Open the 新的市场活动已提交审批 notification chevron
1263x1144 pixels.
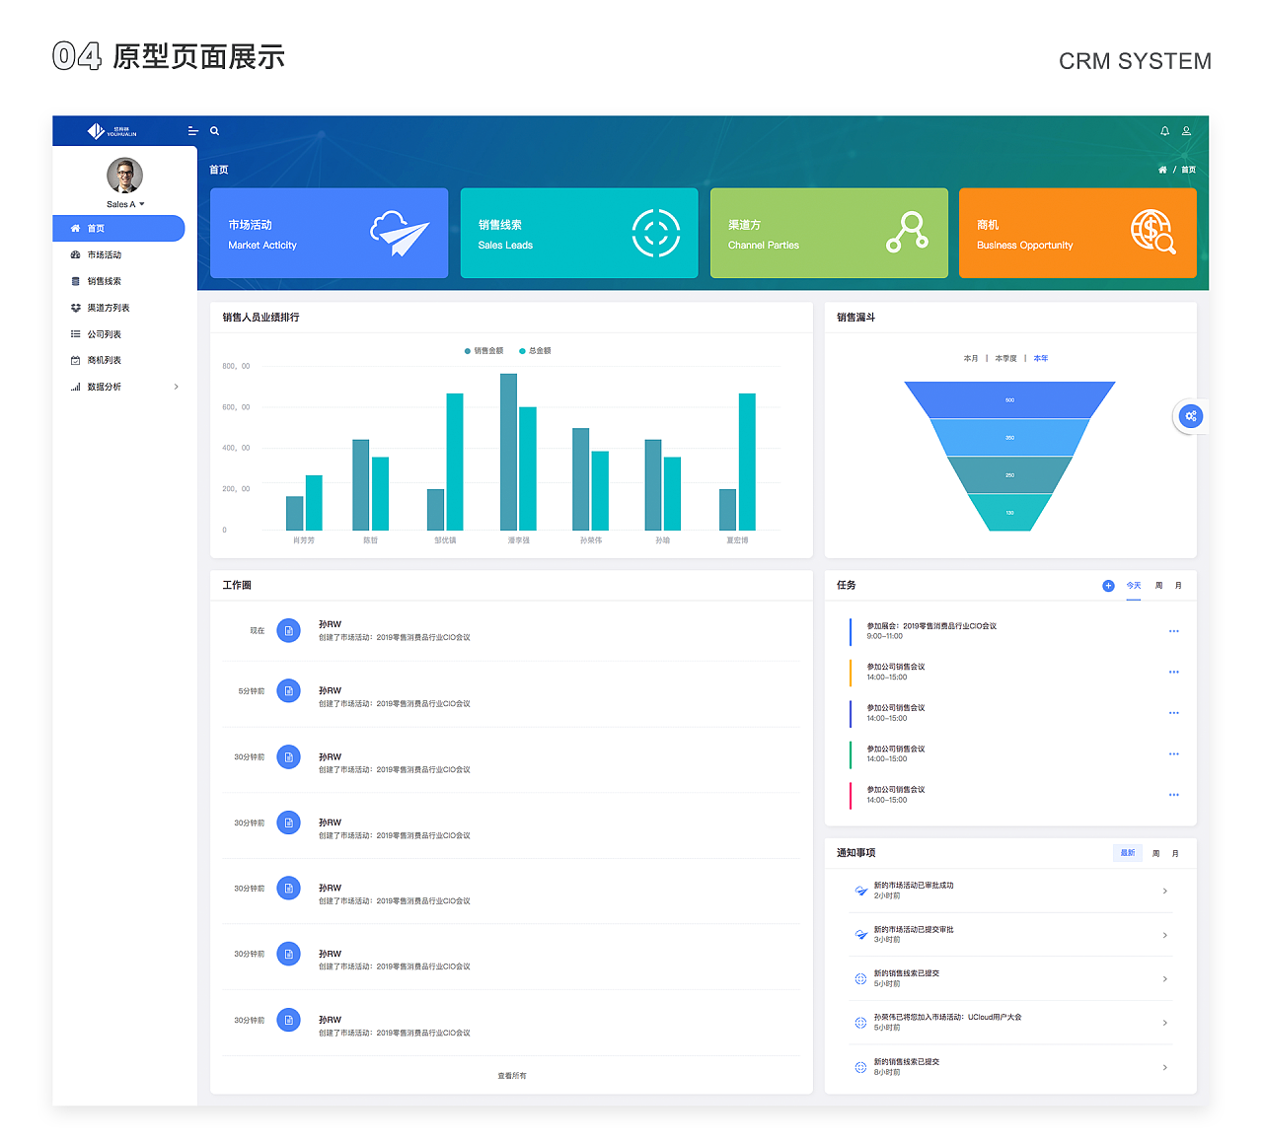[1165, 935]
